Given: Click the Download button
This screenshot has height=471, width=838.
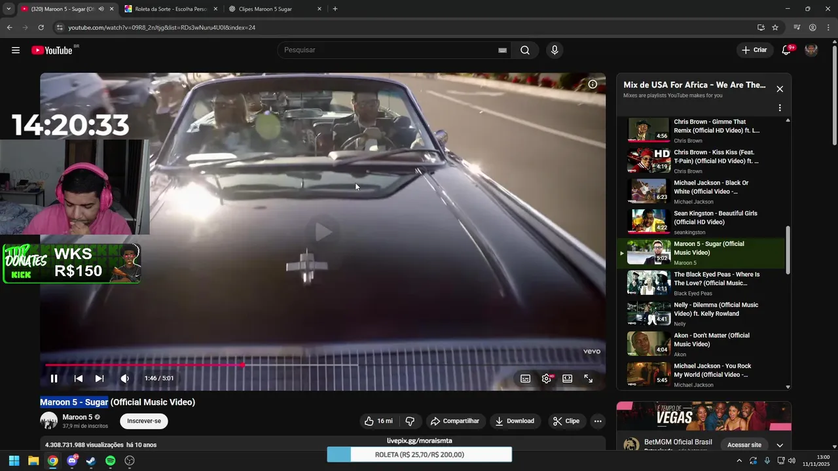Looking at the screenshot, I should click(x=515, y=421).
